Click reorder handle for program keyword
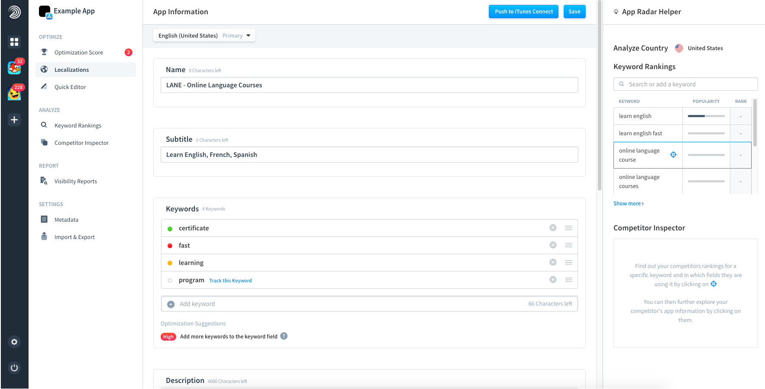765x389 pixels. pyautogui.click(x=569, y=280)
